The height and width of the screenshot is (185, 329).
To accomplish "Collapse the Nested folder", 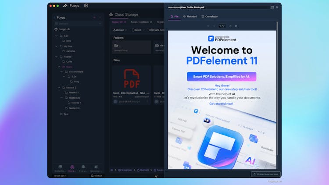I will (56, 57).
